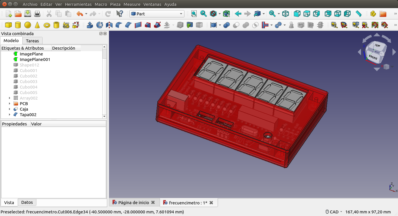Switch to the Tareas tab
The height and width of the screenshot is (216, 398).
coord(32,41)
